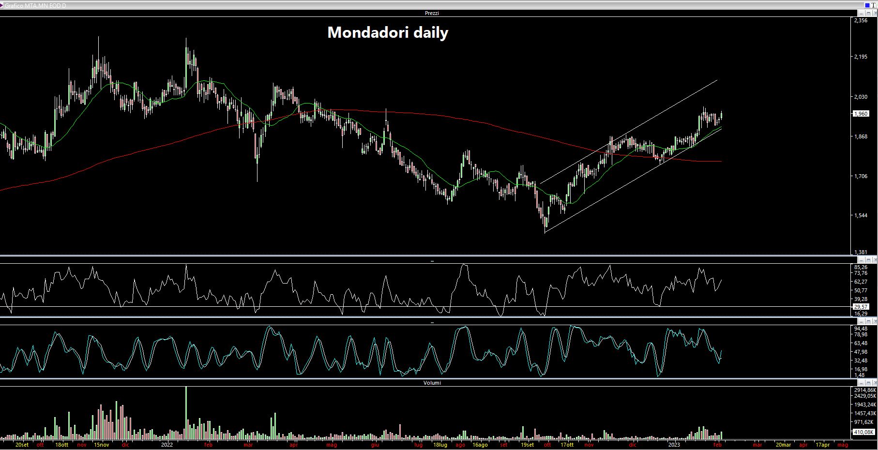Click the blue square icon in title bar

tap(867, 5)
